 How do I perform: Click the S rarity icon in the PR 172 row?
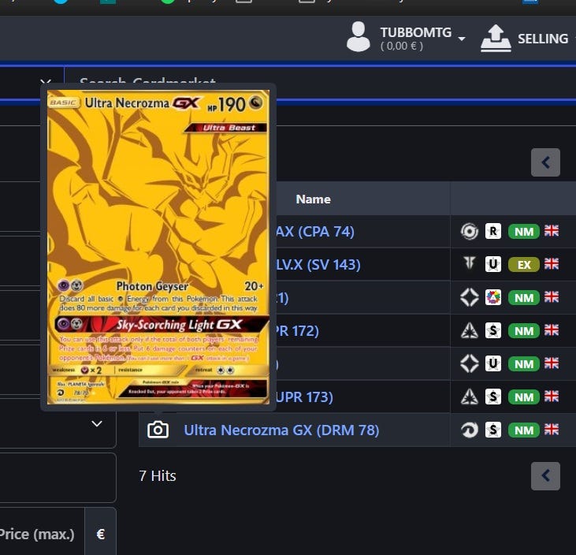point(493,331)
